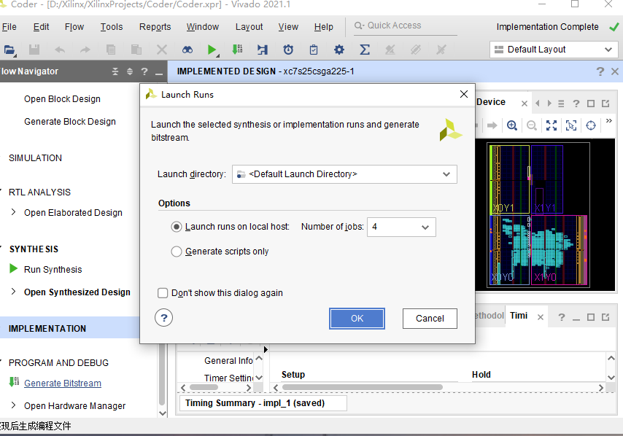
Task: Click the Open Project toolbar icon
Action: point(9,50)
